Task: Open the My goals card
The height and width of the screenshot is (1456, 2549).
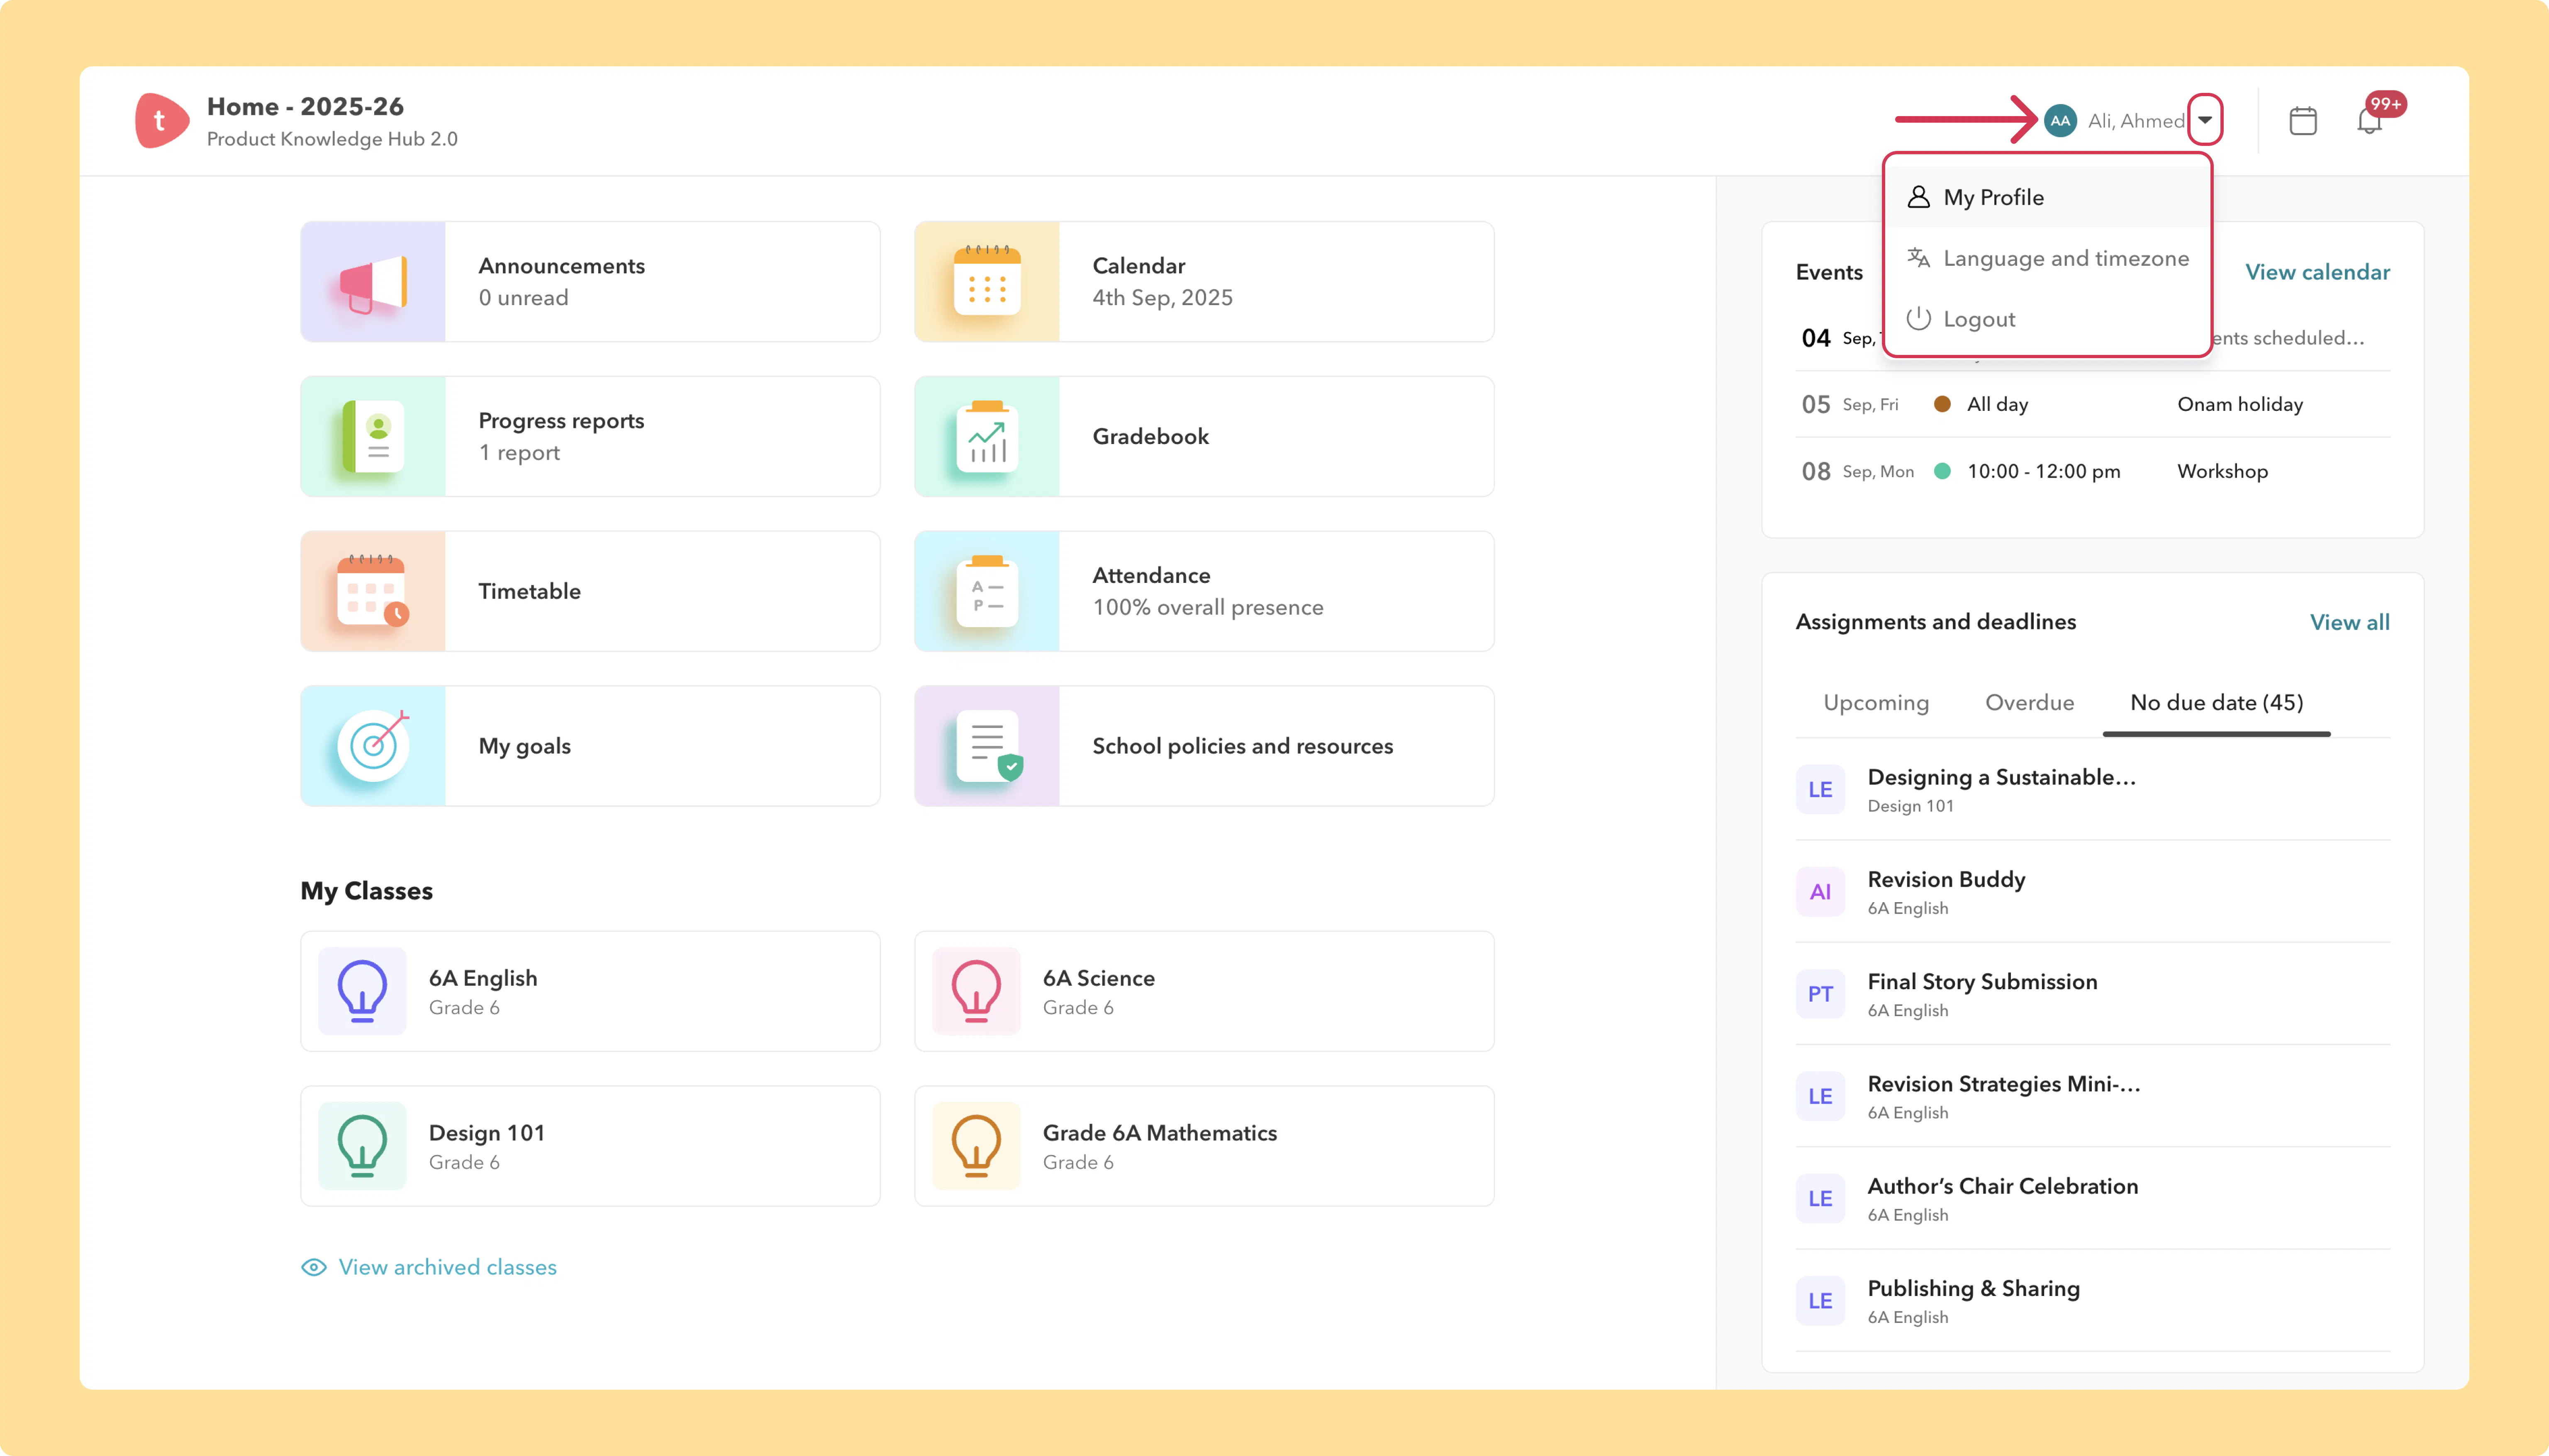Action: point(590,746)
